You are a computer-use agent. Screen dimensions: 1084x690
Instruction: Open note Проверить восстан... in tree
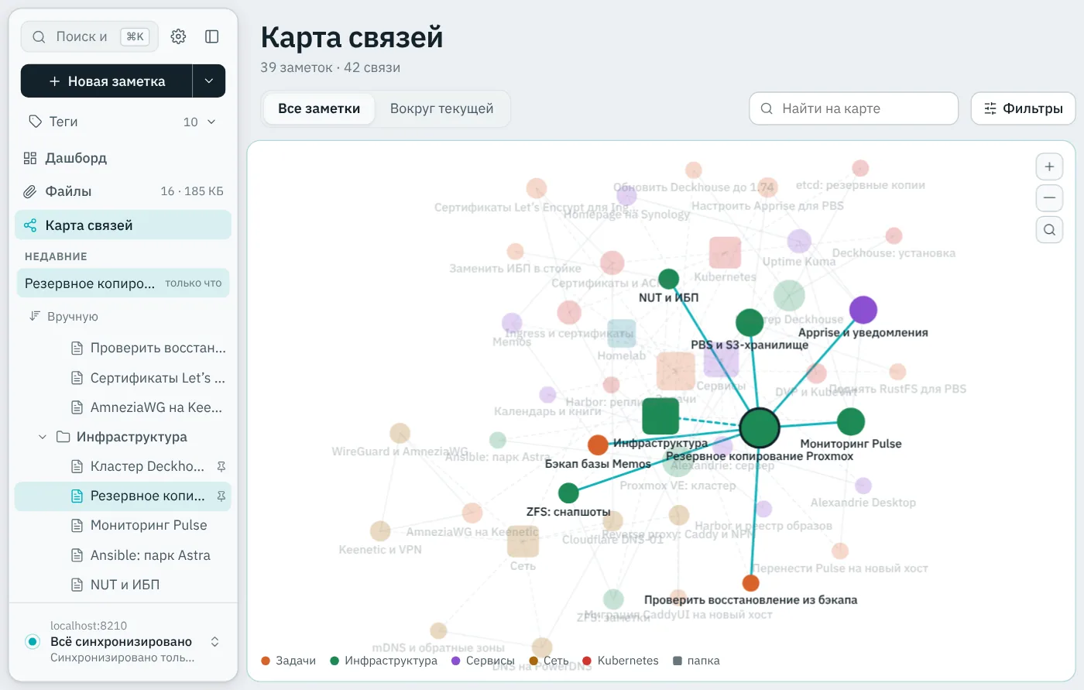click(x=123, y=348)
